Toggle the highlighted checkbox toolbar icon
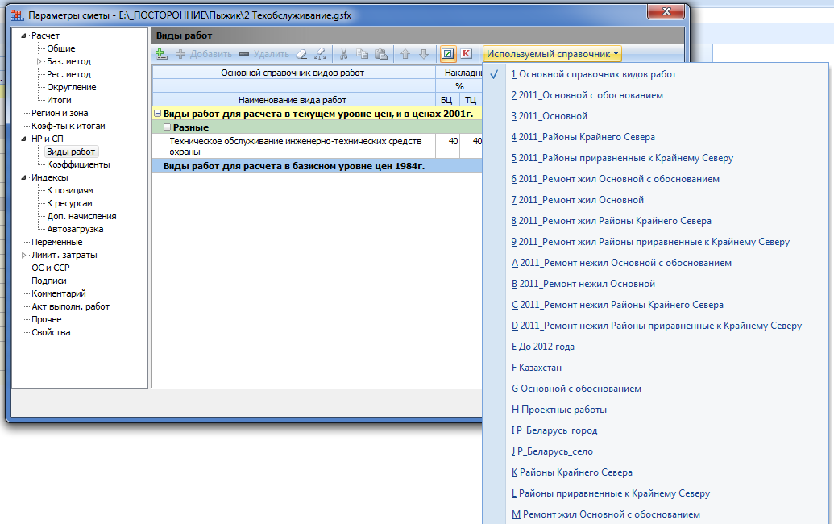The width and height of the screenshot is (834, 524). pyautogui.click(x=448, y=54)
